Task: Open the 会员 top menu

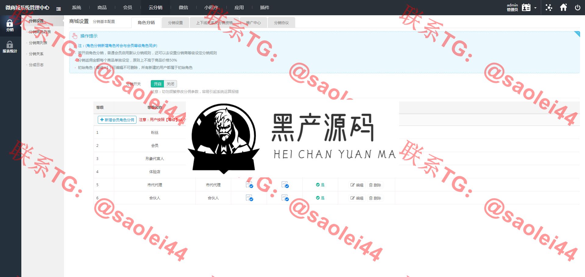Action: click(128, 8)
